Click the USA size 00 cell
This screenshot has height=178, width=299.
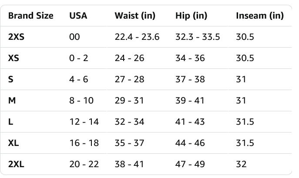(x=74, y=37)
